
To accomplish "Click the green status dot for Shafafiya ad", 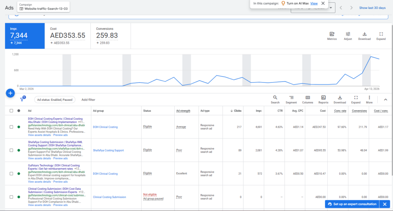I will [x=19, y=150].
